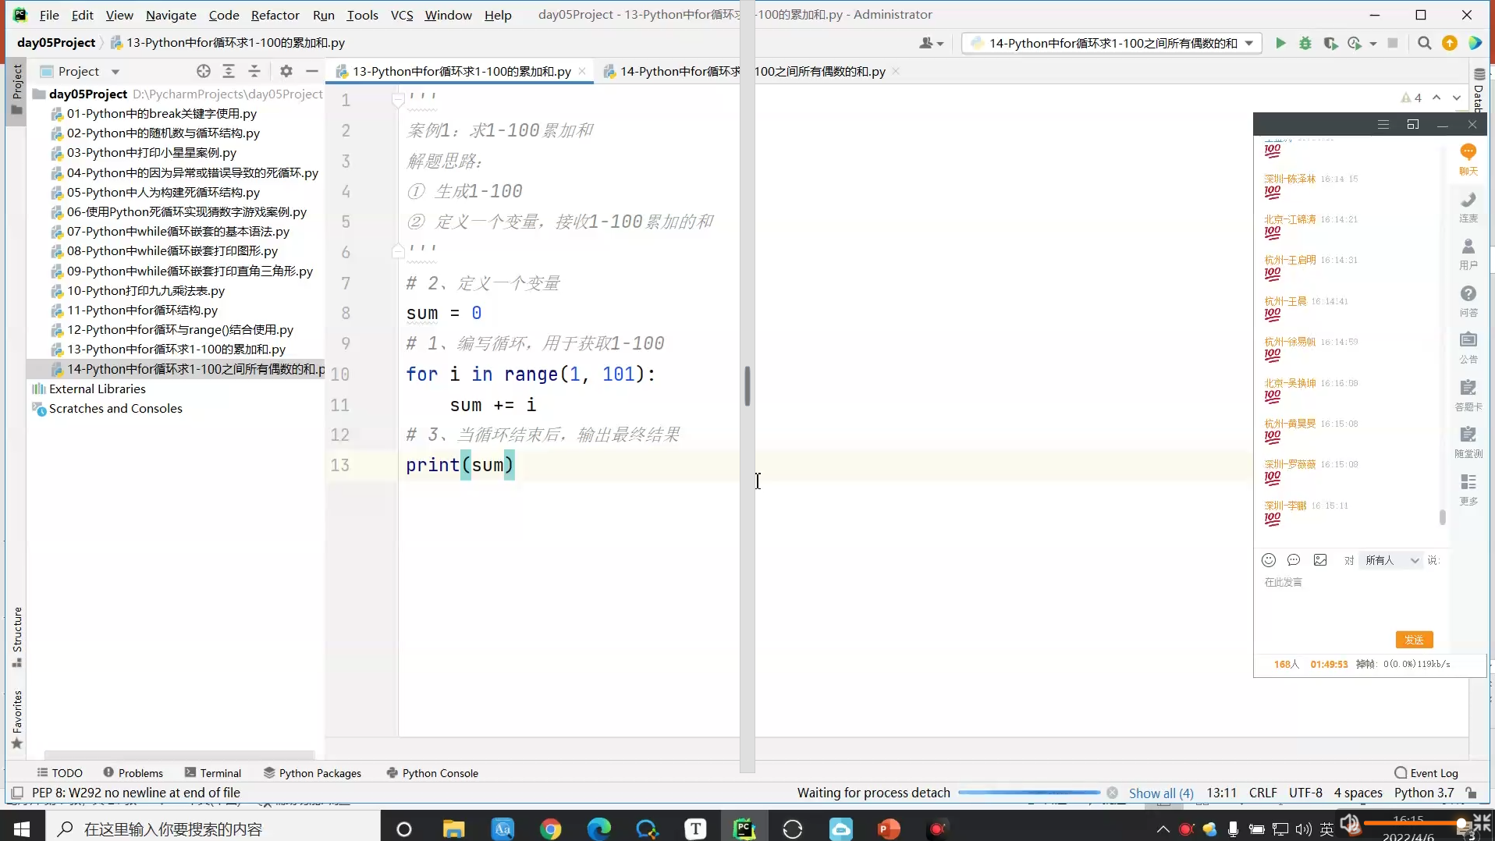
Task: Open Search Everywhere magnifier icon
Action: coord(1425,44)
